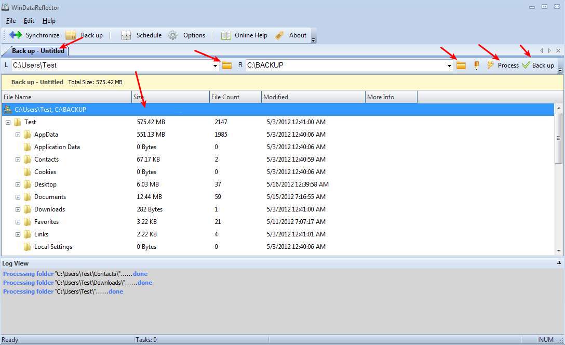565x345 pixels.
Task: Click the Process button
Action: (x=502, y=65)
